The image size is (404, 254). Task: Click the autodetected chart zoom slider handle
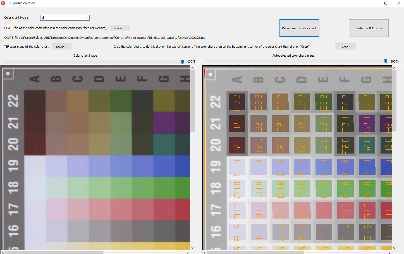pos(386,61)
